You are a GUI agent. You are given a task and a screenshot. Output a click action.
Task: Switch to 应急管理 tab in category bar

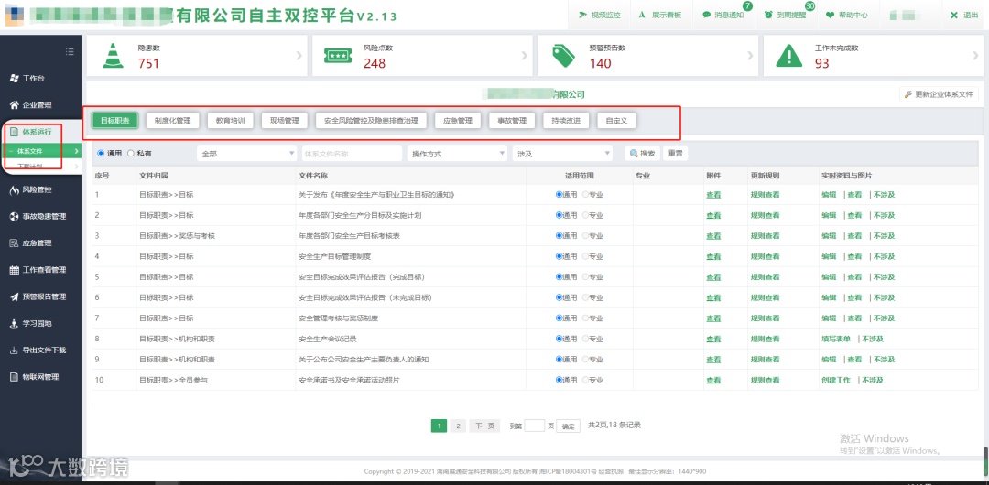pos(458,121)
